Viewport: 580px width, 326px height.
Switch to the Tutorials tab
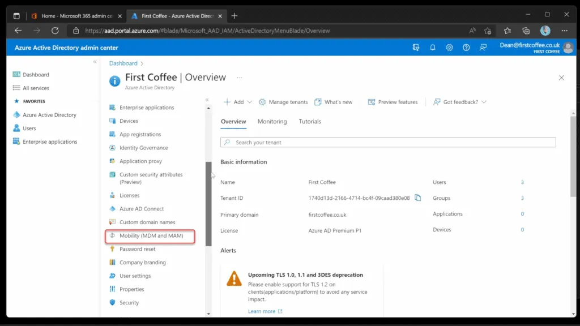pos(310,122)
